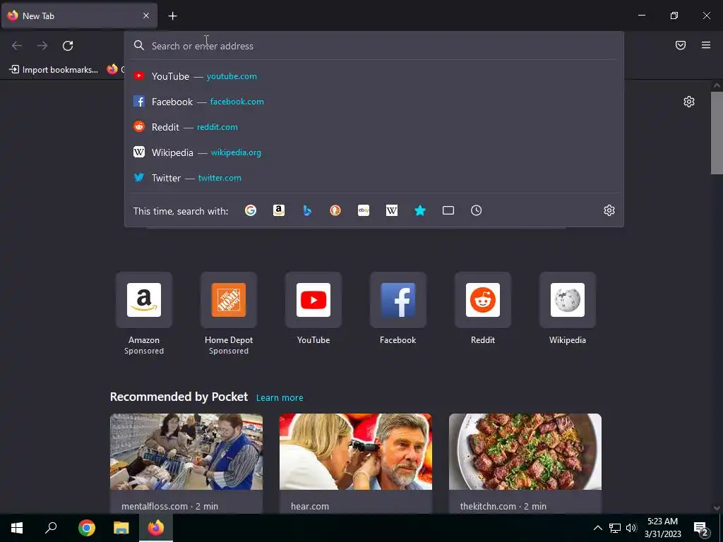Go back using back arrow

[17, 46]
